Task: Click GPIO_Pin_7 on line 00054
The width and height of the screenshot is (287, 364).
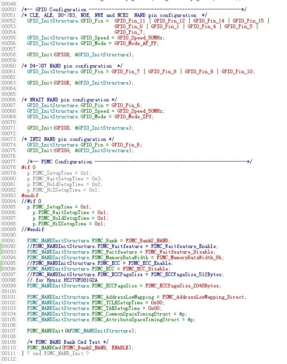Action: pos(128,32)
